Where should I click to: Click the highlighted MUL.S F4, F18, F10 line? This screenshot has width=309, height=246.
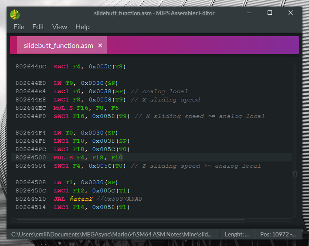click(x=151, y=158)
